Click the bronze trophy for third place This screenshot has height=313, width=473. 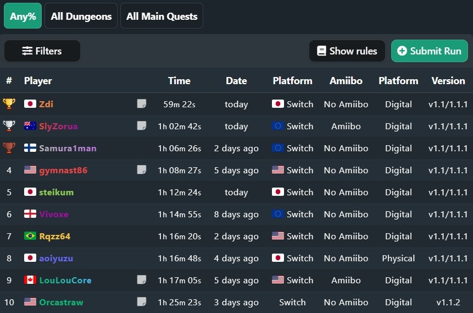pyautogui.click(x=9, y=148)
